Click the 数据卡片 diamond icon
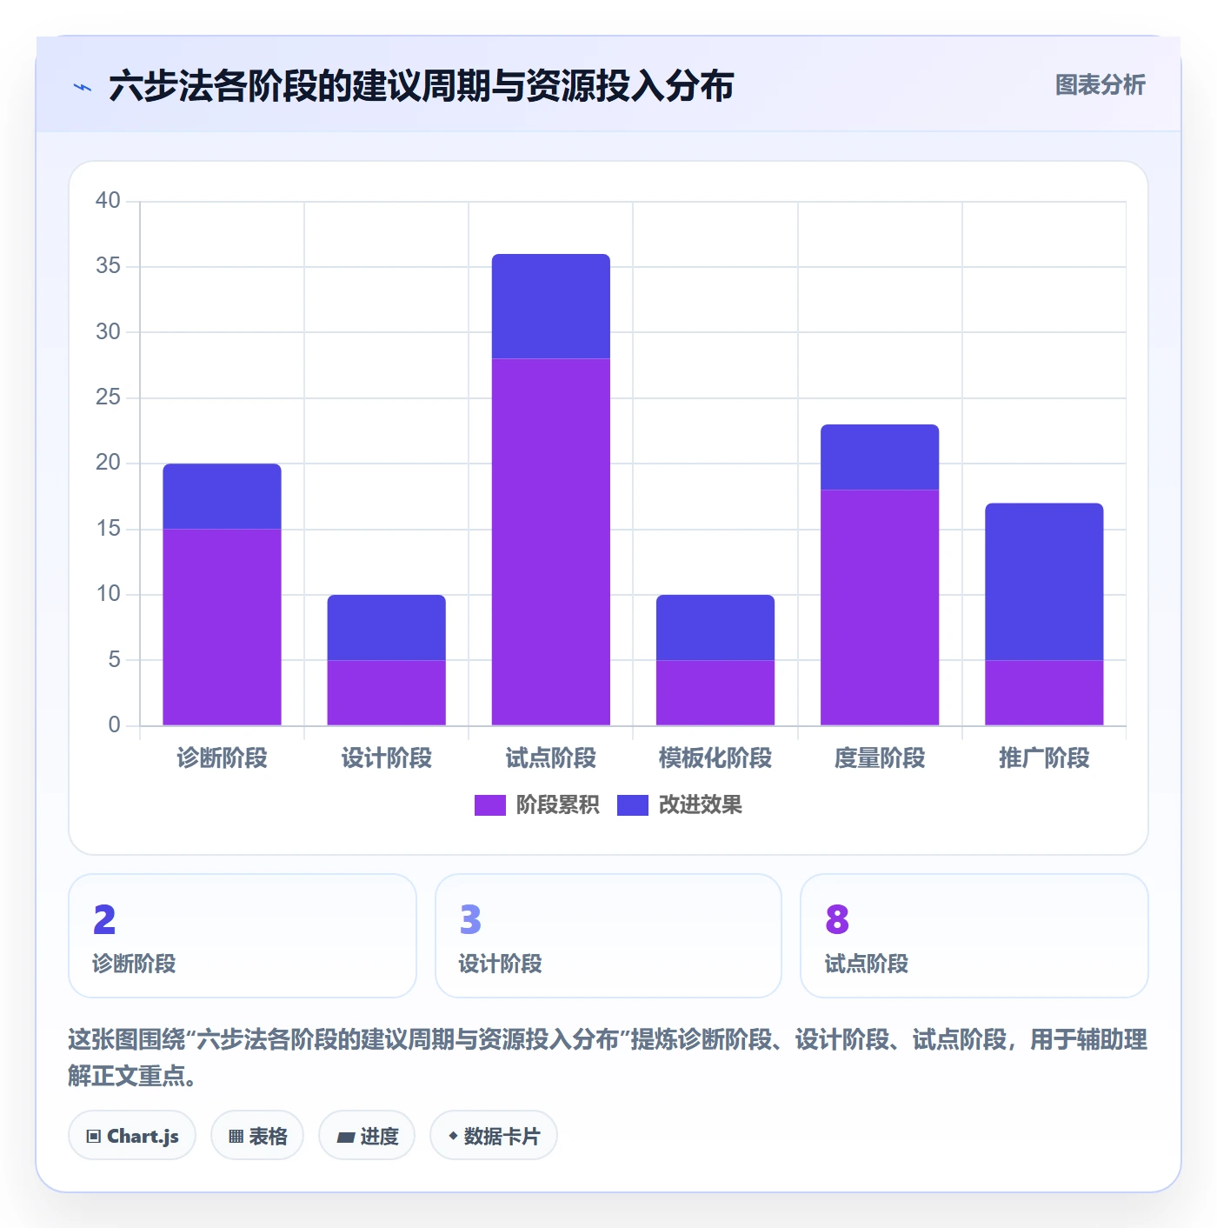 (453, 1136)
